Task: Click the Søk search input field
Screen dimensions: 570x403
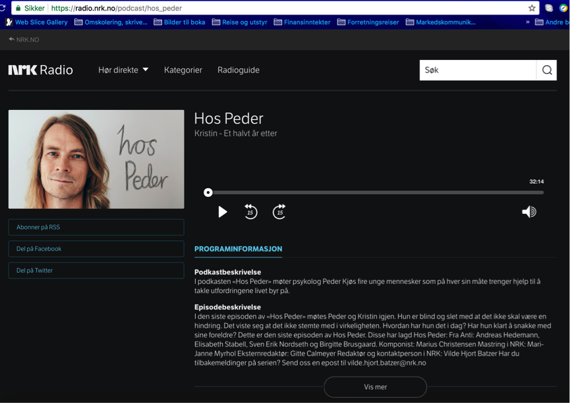Action: click(478, 70)
